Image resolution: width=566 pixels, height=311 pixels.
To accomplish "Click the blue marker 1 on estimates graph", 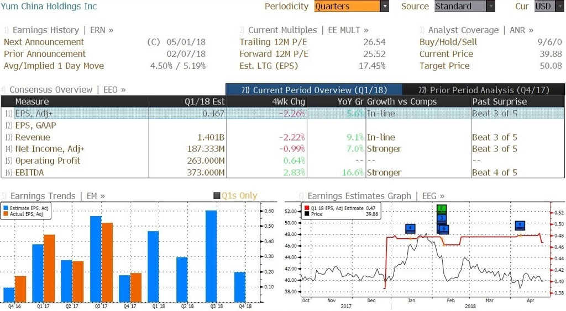I will [x=520, y=226].
